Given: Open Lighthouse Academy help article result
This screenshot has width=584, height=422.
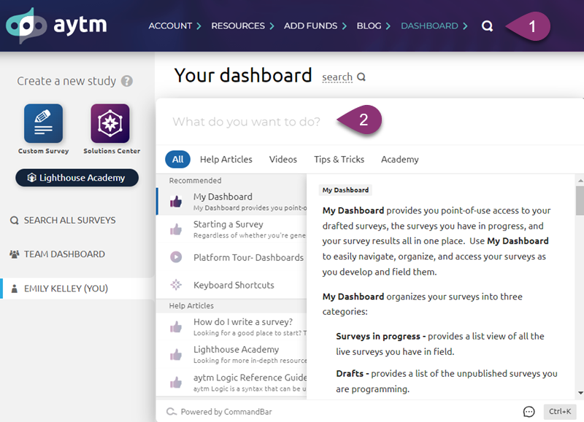Looking at the screenshot, I should coord(231,354).
